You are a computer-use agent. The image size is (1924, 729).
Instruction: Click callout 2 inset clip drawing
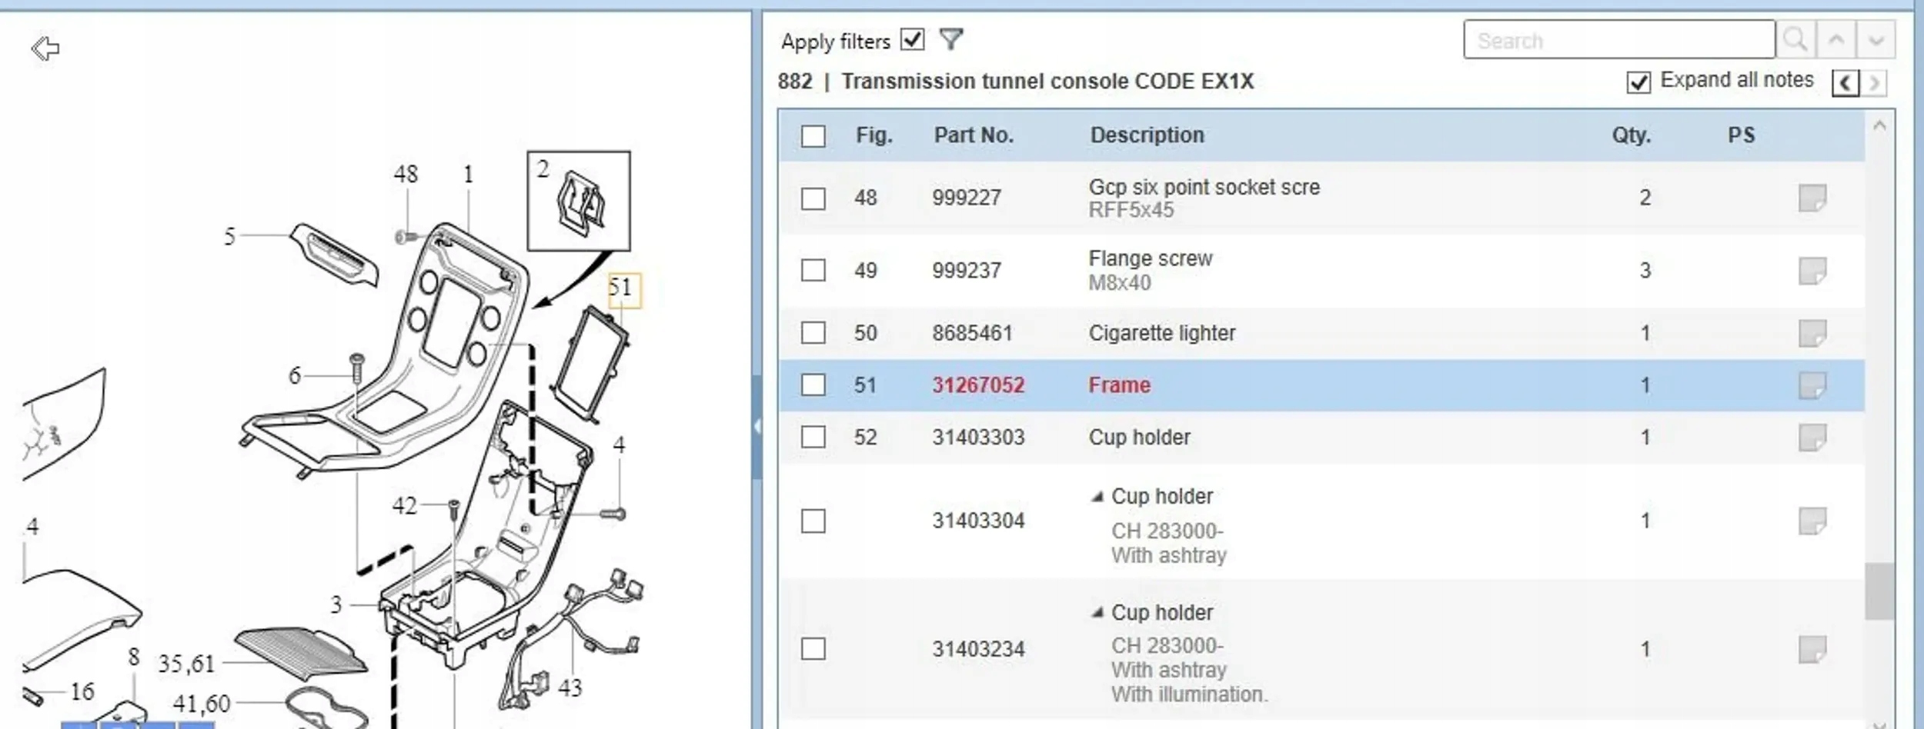[x=579, y=201]
